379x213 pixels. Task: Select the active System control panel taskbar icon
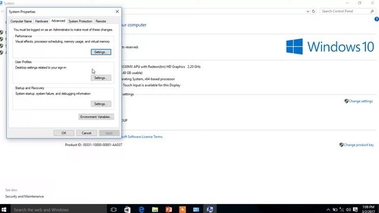[x=210, y=209]
